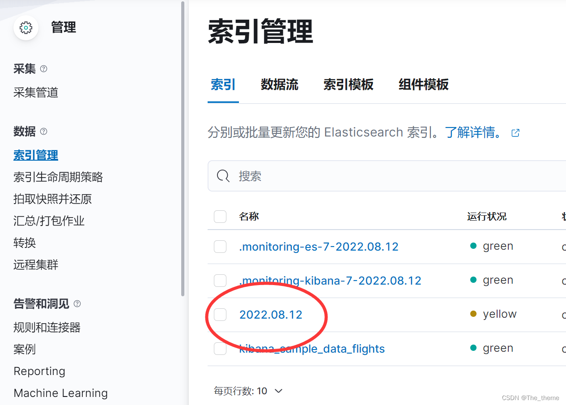Click the help icon next to 告警和洞见
This screenshot has width=566, height=405.
(x=77, y=303)
